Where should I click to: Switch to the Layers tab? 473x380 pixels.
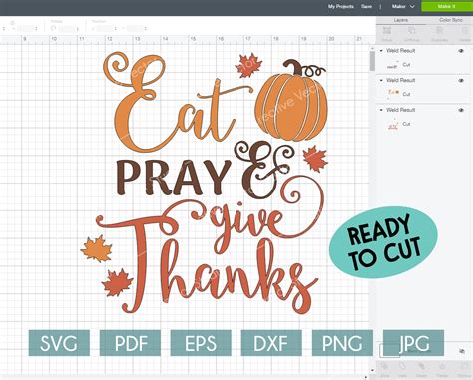pyautogui.click(x=401, y=20)
